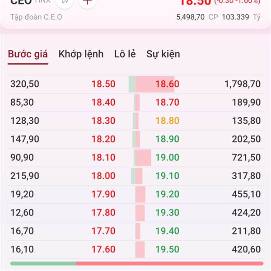Screen dimensions: 271x271
Task: Select ask price 19.50
Action: click(167, 249)
